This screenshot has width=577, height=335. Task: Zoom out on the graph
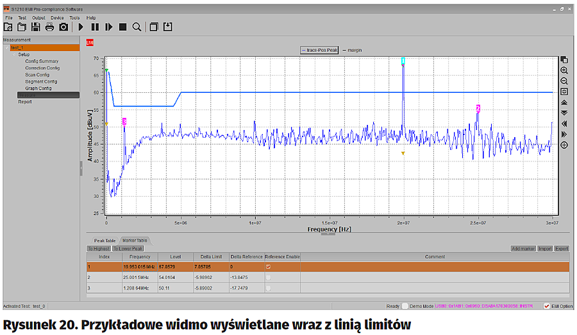pyautogui.click(x=564, y=81)
